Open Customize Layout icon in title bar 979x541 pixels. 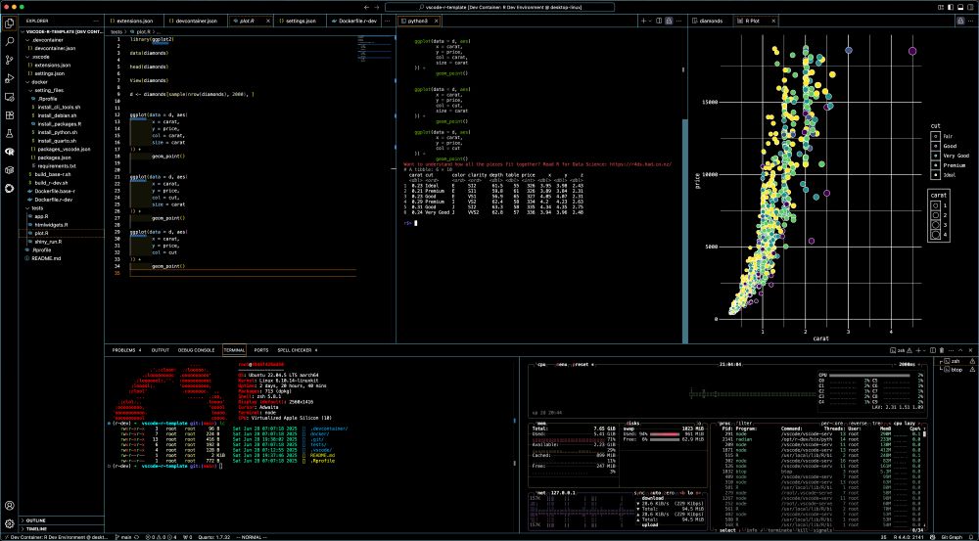tap(942, 7)
